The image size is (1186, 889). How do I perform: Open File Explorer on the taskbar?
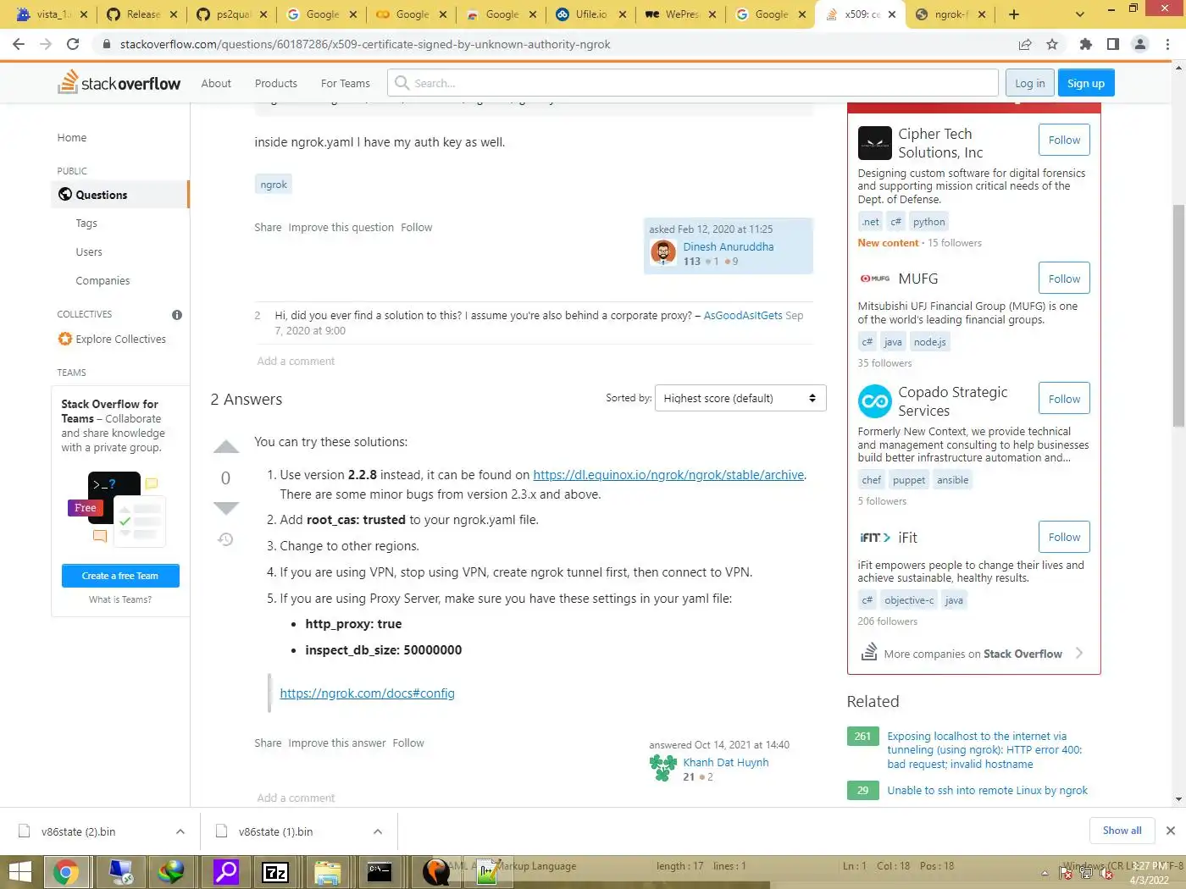(x=328, y=872)
